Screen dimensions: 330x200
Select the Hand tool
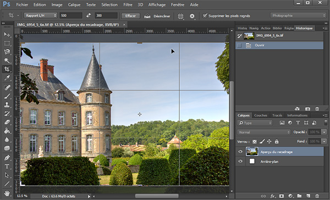[x=7, y=193]
